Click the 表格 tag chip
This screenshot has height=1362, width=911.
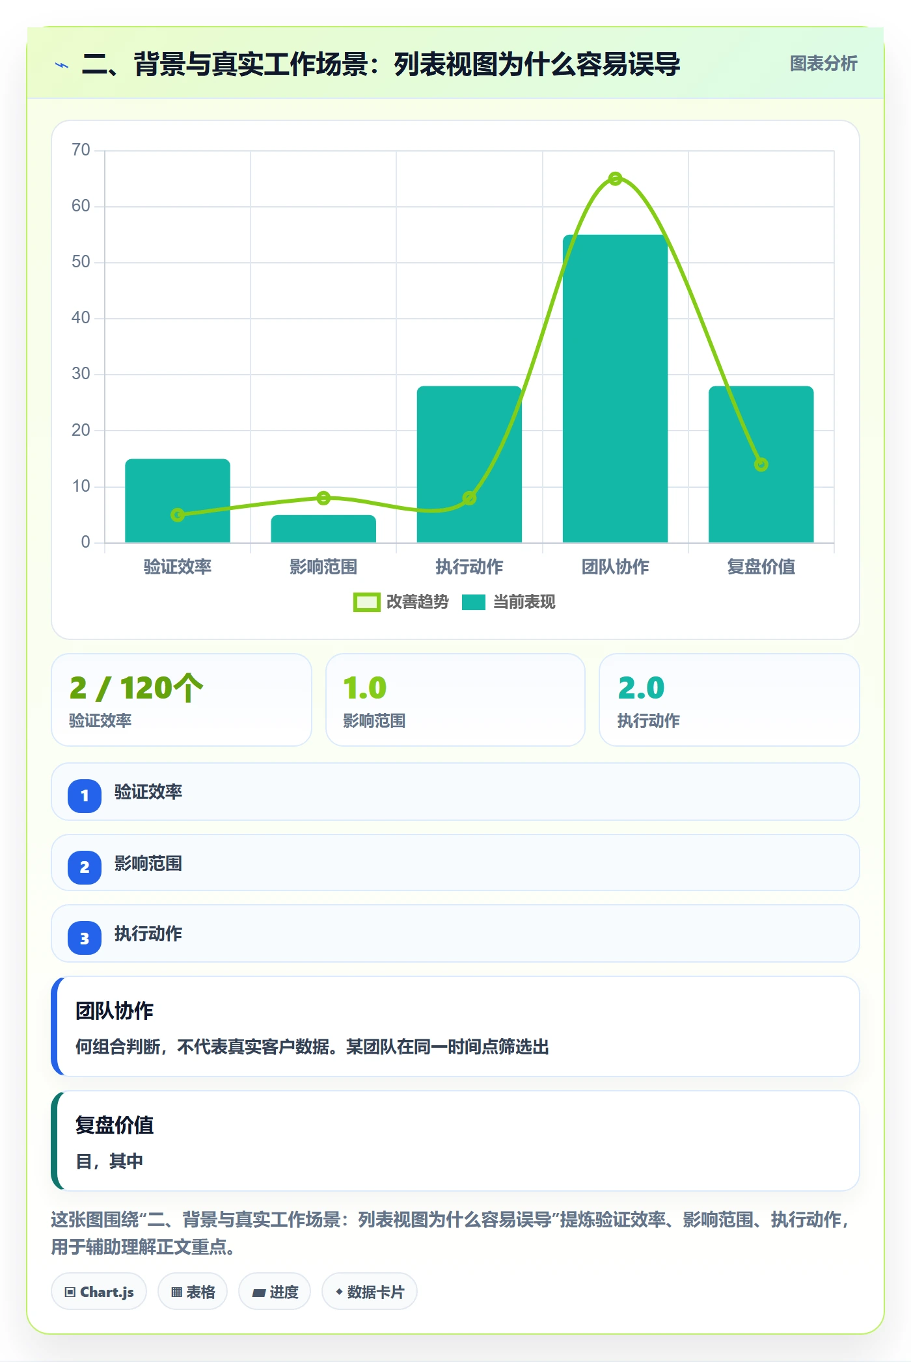click(193, 1292)
